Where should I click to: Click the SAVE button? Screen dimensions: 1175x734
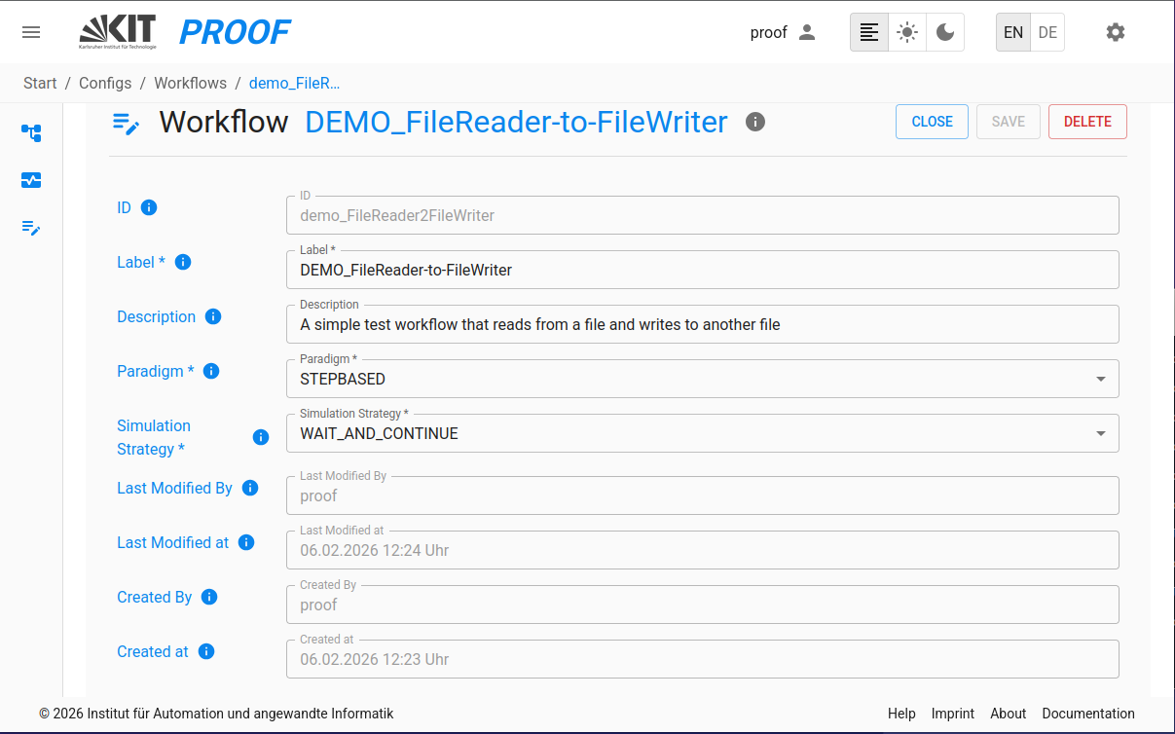point(1009,122)
